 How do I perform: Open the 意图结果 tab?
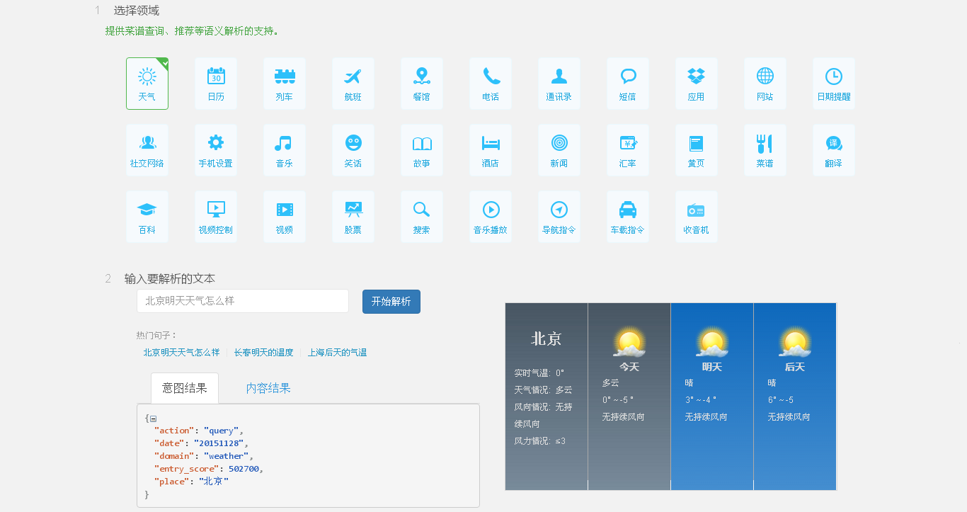point(185,388)
